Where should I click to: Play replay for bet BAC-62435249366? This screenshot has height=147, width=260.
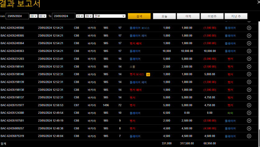(249, 28)
